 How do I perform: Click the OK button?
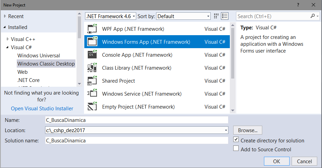pos(277,161)
